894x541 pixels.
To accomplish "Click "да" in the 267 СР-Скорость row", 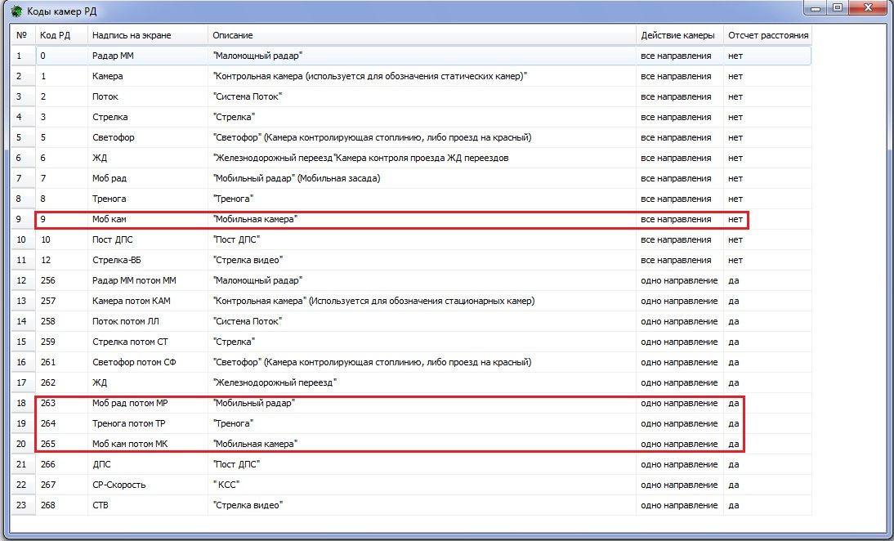I will [734, 485].
